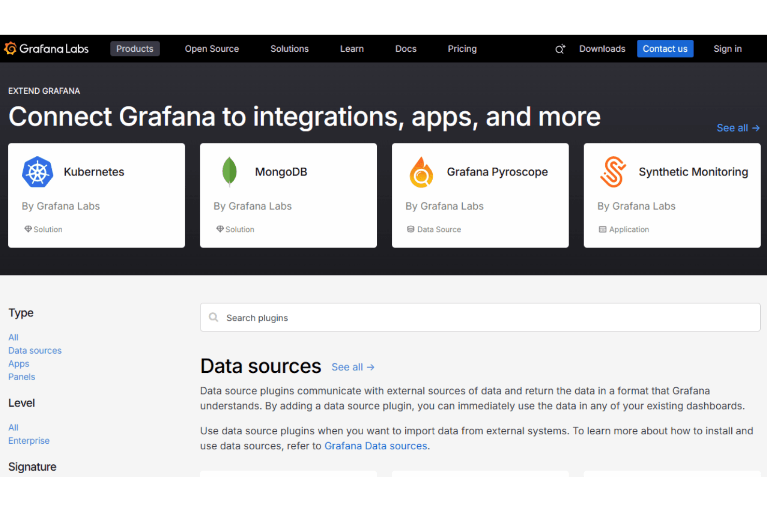Click the Downloads link
This screenshot has height=511, width=767.
602,49
